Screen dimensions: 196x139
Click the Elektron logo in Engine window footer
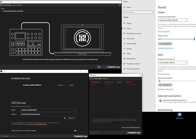[134, 132]
